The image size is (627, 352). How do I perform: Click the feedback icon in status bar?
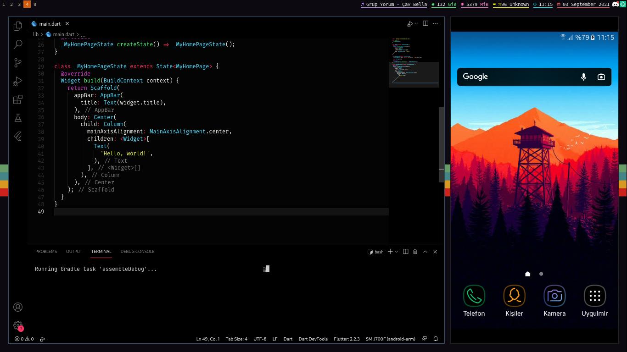[x=424, y=339]
